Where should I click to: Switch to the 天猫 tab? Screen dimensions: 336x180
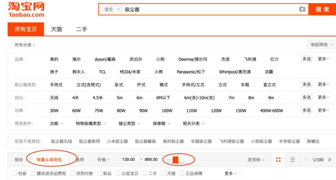pyautogui.click(x=57, y=29)
